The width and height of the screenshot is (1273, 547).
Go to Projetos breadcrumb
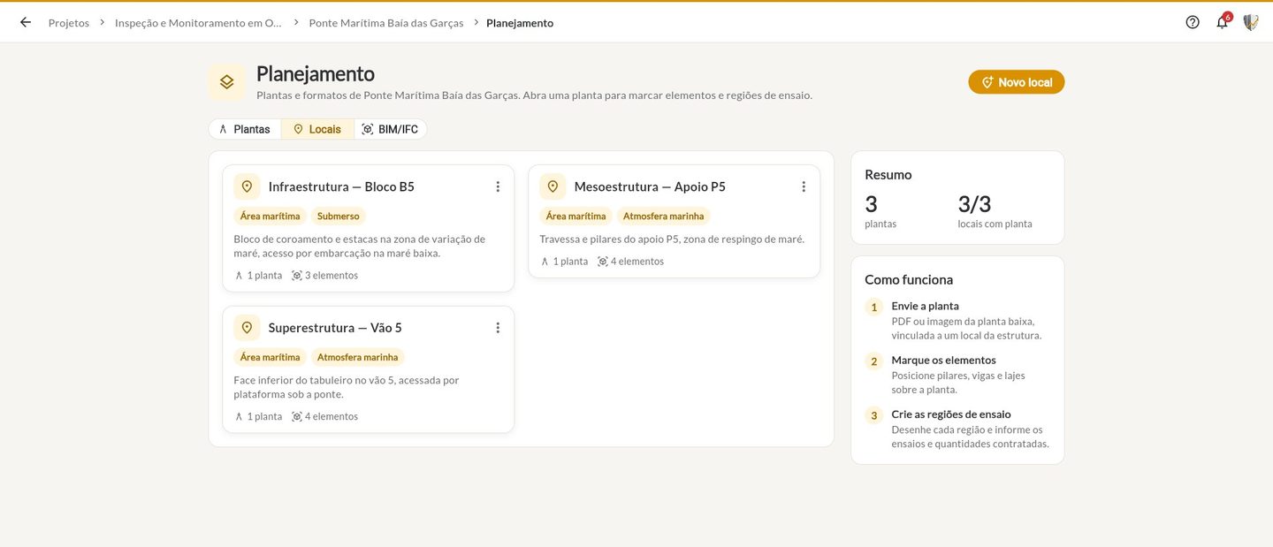pyautogui.click(x=69, y=23)
